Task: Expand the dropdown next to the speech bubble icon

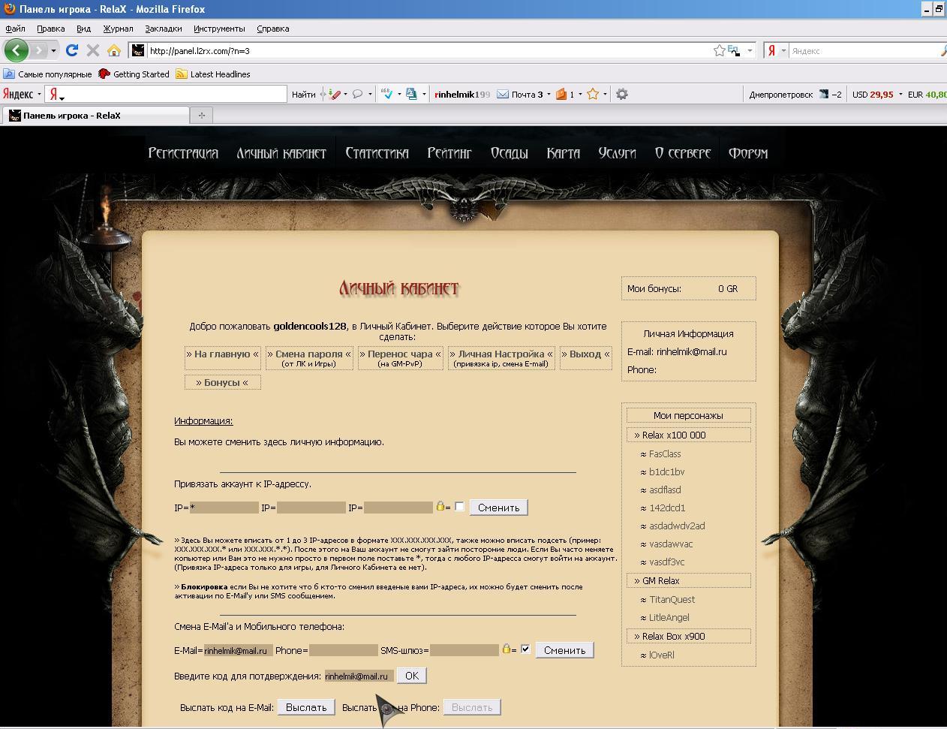Action: click(370, 95)
